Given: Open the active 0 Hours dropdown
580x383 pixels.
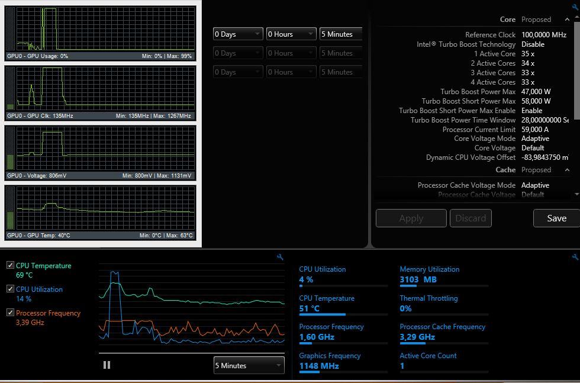Looking at the screenshot, I should tap(291, 34).
